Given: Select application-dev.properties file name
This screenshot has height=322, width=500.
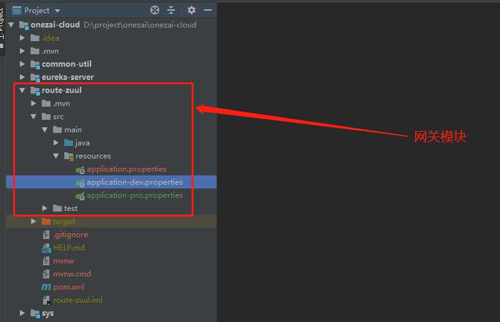Looking at the screenshot, I should [135, 182].
